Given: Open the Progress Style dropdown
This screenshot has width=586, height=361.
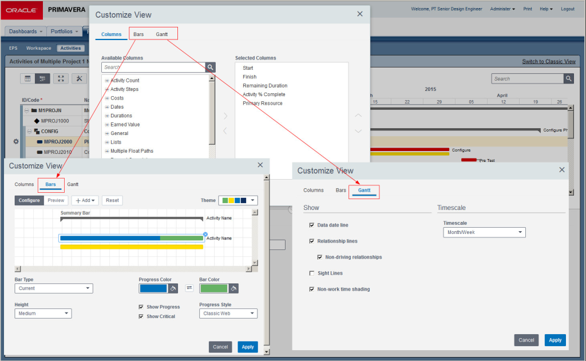Looking at the screenshot, I should tap(228, 314).
